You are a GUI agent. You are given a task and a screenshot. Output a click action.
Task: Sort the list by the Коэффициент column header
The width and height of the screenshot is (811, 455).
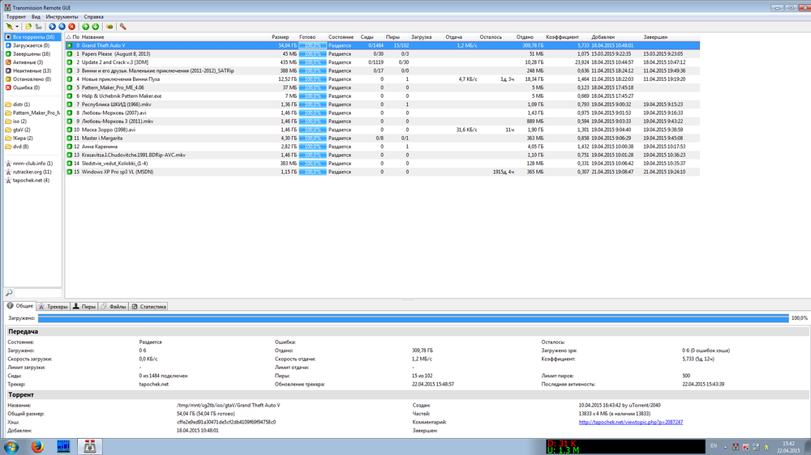click(x=562, y=37)
